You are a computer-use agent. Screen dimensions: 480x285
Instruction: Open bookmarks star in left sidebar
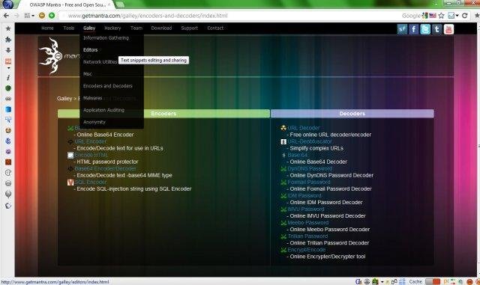(8, 28)
